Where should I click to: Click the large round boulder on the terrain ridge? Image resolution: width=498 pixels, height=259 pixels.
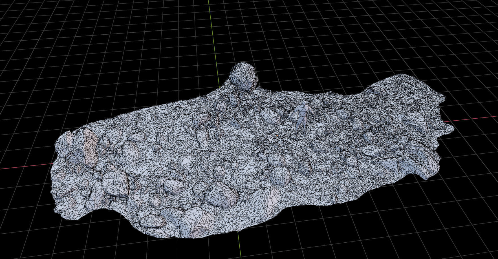244,77
